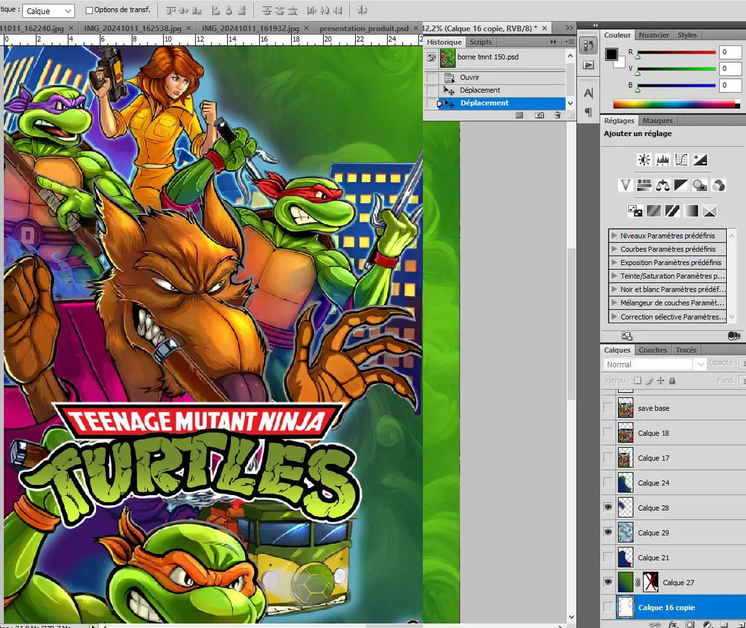Add a Gradient Map adjustment icon
The width and height of the screenshot is (746, 628).
tap(691, 211)
